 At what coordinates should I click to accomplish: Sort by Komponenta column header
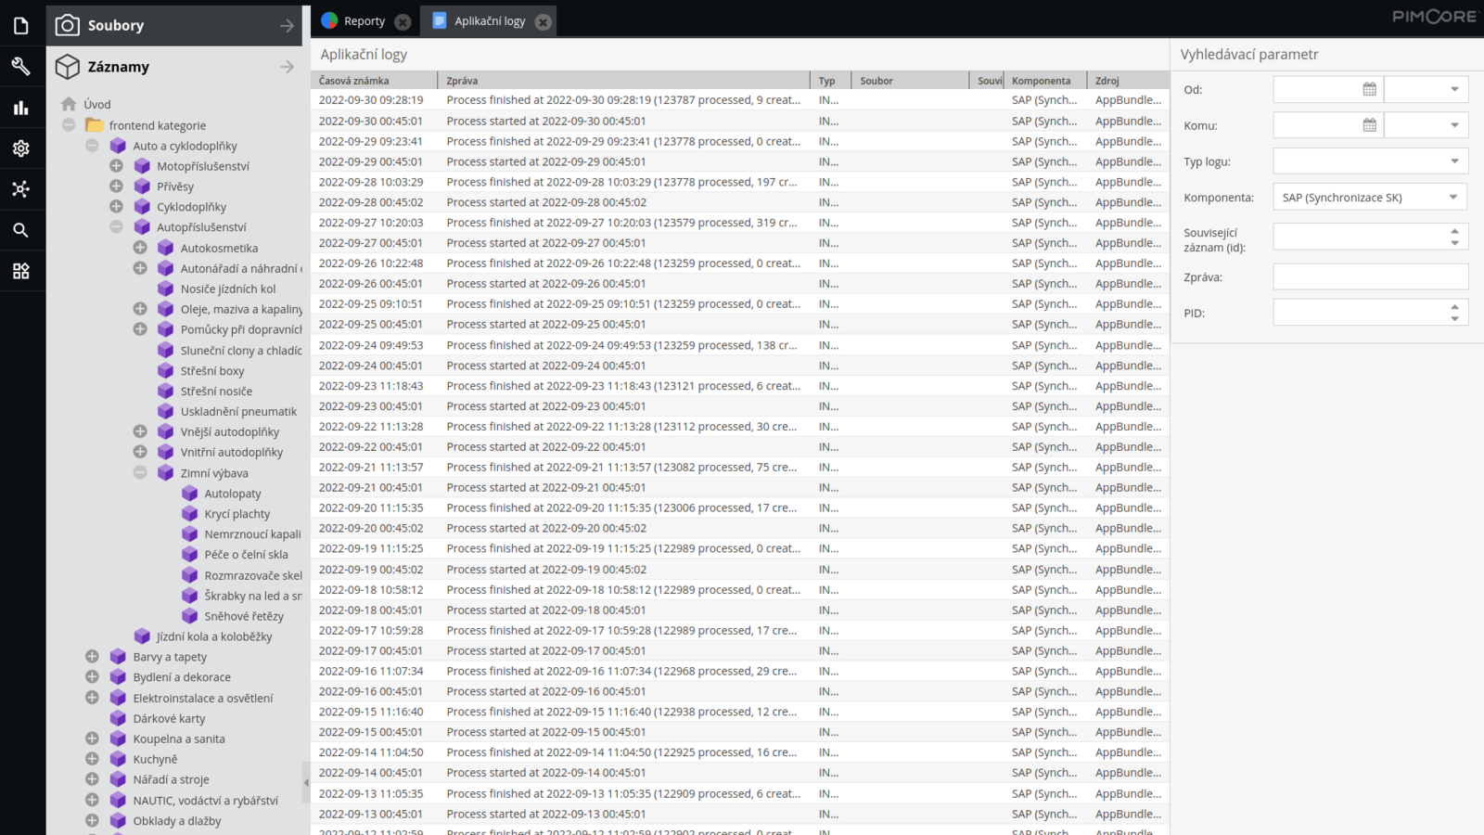tap(1046, 81)
